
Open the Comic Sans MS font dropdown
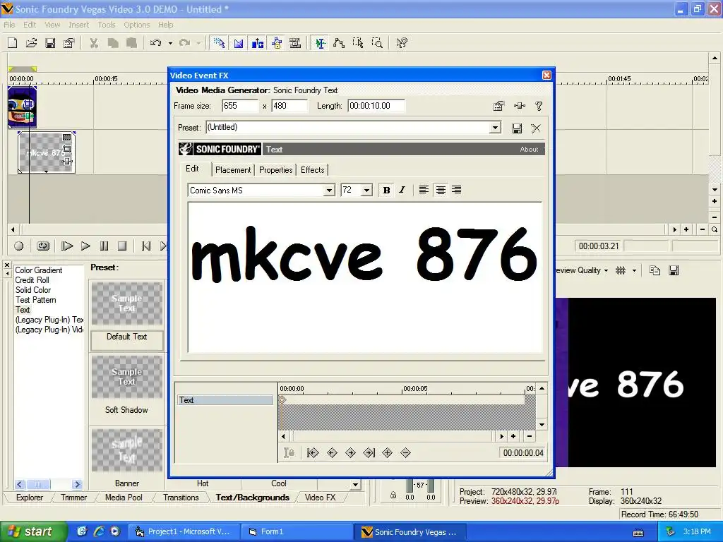[329, 191]
